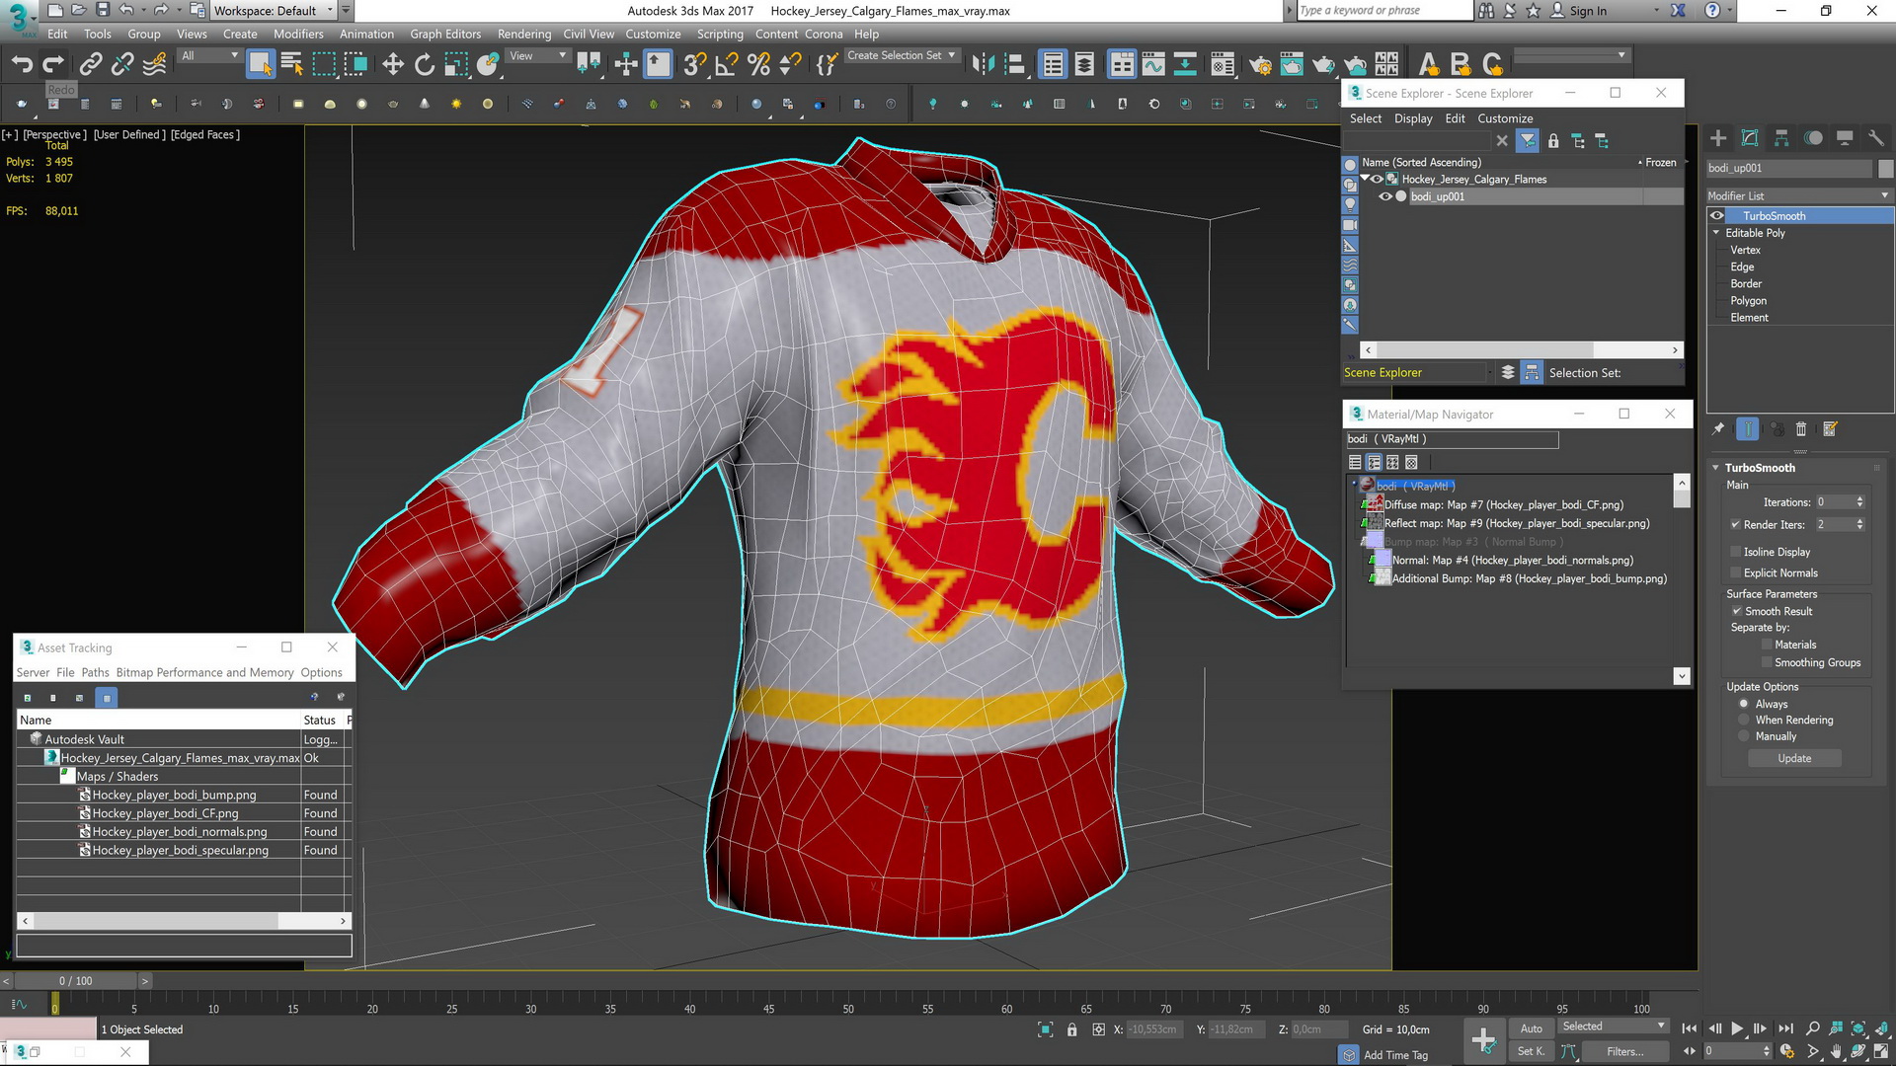The height and width of the screenshot is (1066, 1896).
Task: Open Paths menu in Asset Tracking
Action: click(x=95, y=672)
